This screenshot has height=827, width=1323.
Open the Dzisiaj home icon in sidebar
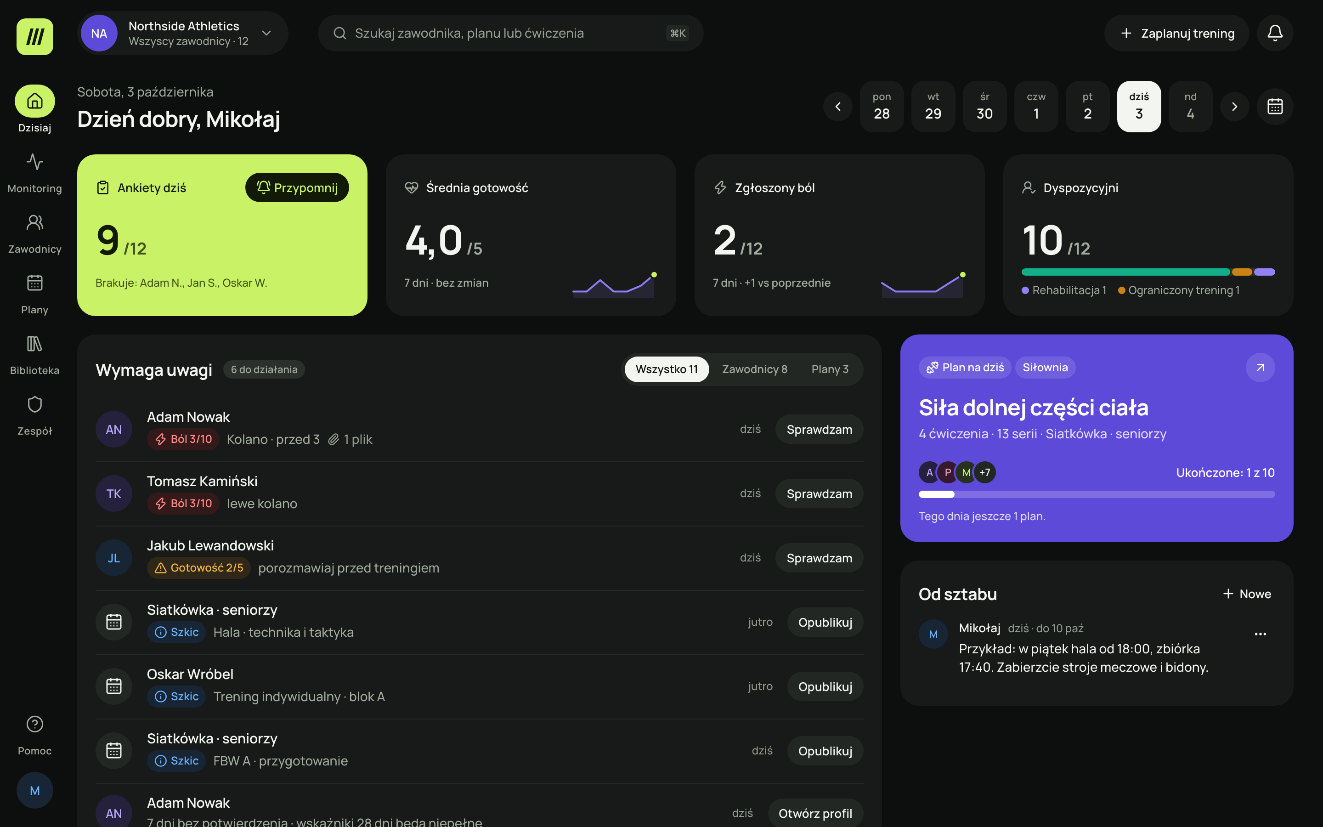point(34,101)
